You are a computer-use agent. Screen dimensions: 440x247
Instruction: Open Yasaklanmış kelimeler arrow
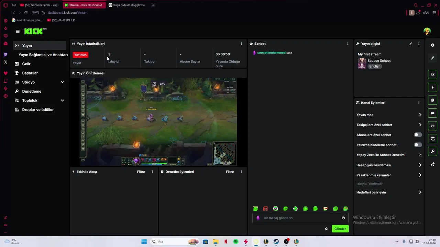[x=420, y=175]
